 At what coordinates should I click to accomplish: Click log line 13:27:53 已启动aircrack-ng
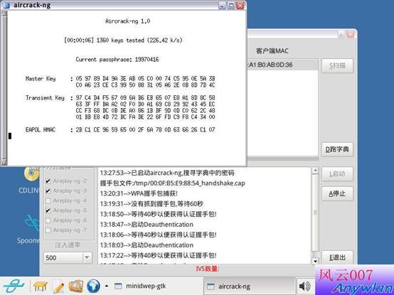(167, 173)
